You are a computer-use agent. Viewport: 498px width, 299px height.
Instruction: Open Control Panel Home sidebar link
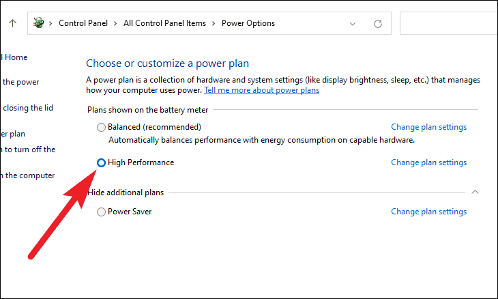14,57
